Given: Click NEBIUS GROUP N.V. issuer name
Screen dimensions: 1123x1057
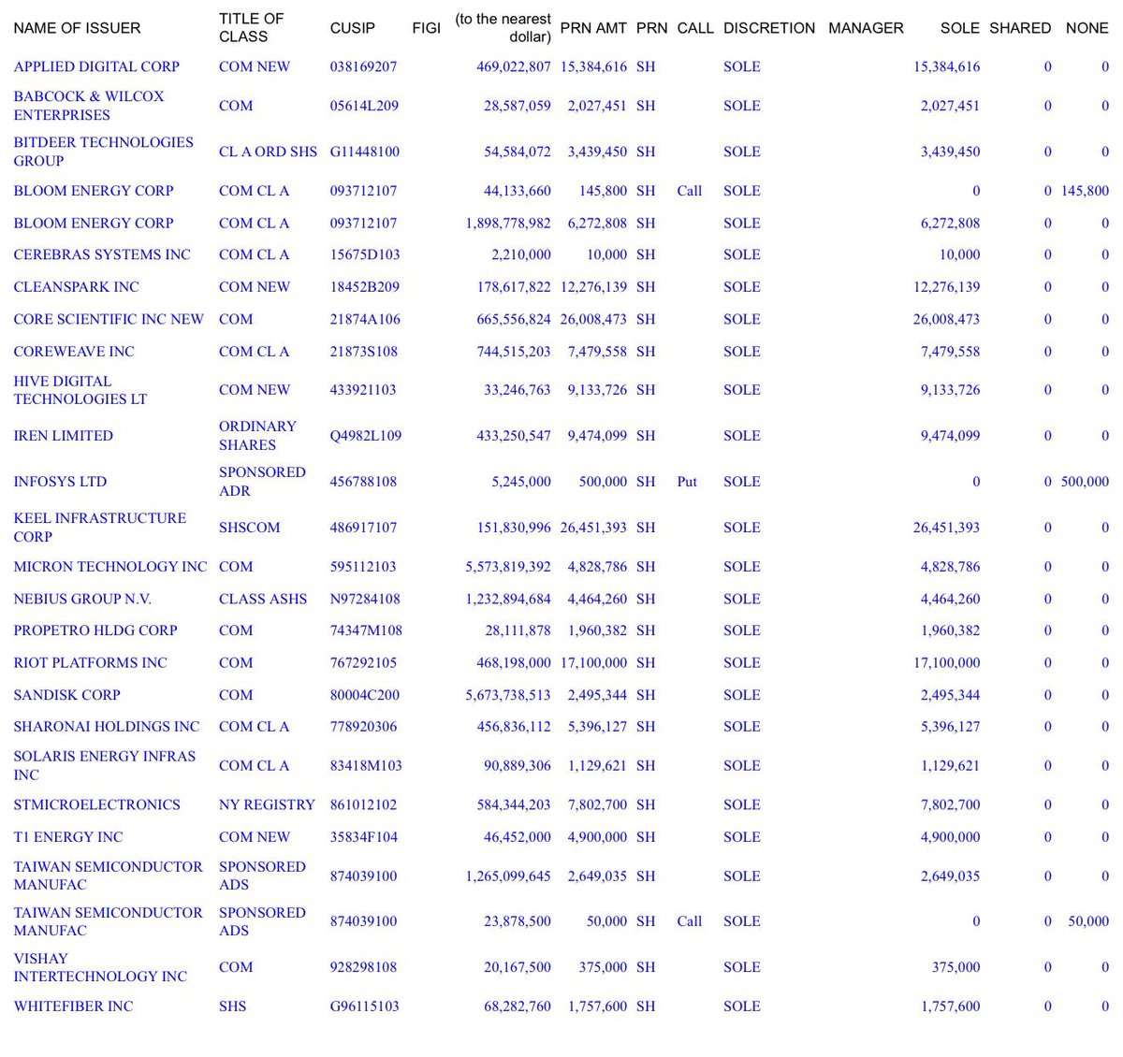Looking at the screenshot, I should point(82,599).
